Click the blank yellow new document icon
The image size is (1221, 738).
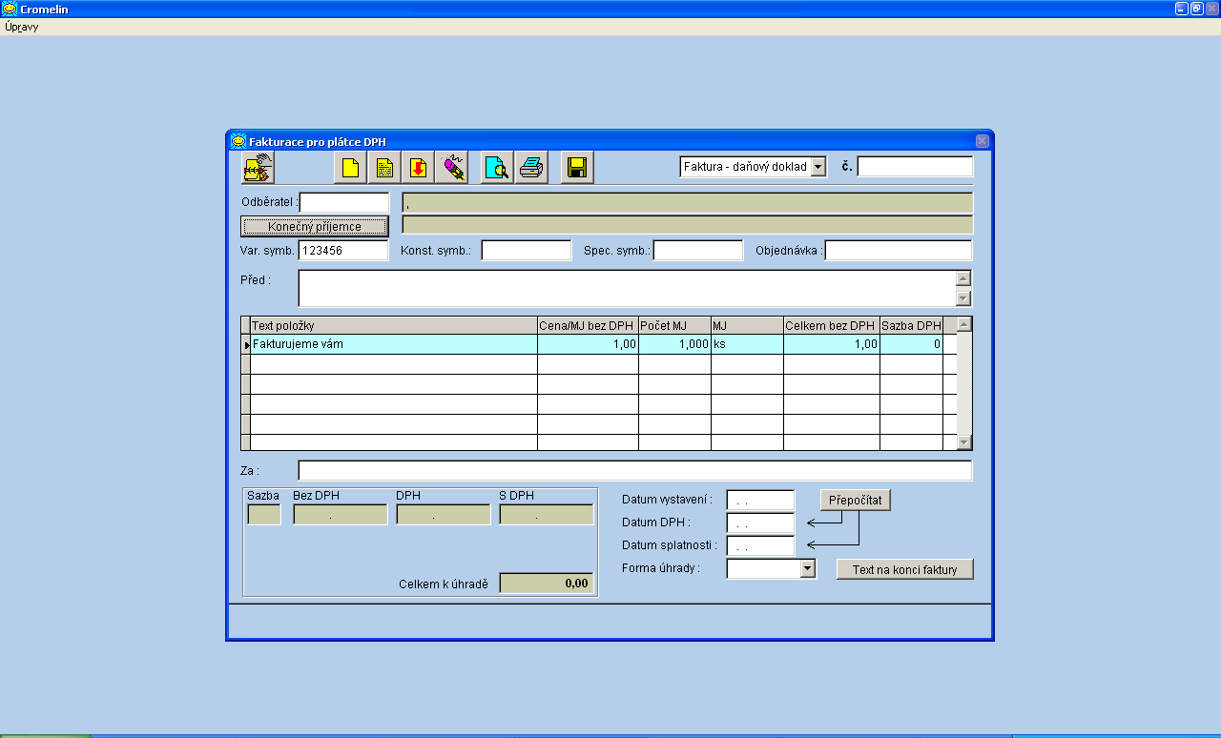pyautogui.click(x=350, y=168)
